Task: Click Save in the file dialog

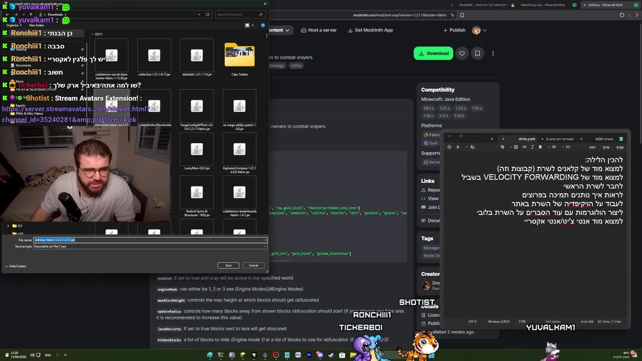Action: pos(228,265)
